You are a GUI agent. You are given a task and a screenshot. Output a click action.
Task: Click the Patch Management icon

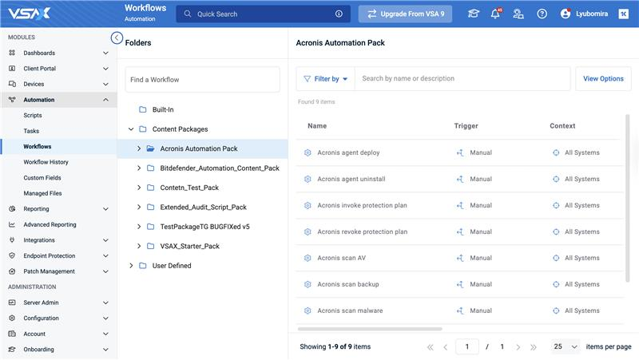point(12,271)
